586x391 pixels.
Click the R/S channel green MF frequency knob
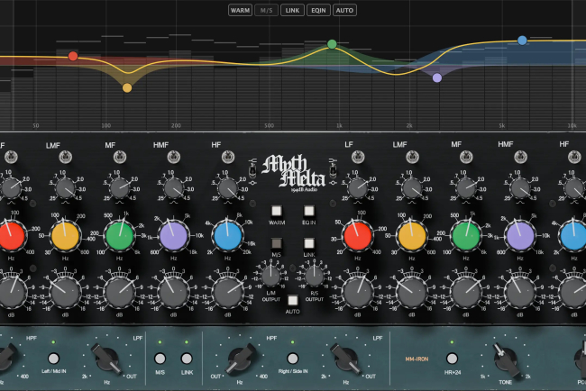pyautogui.click(x=466, y=236)
